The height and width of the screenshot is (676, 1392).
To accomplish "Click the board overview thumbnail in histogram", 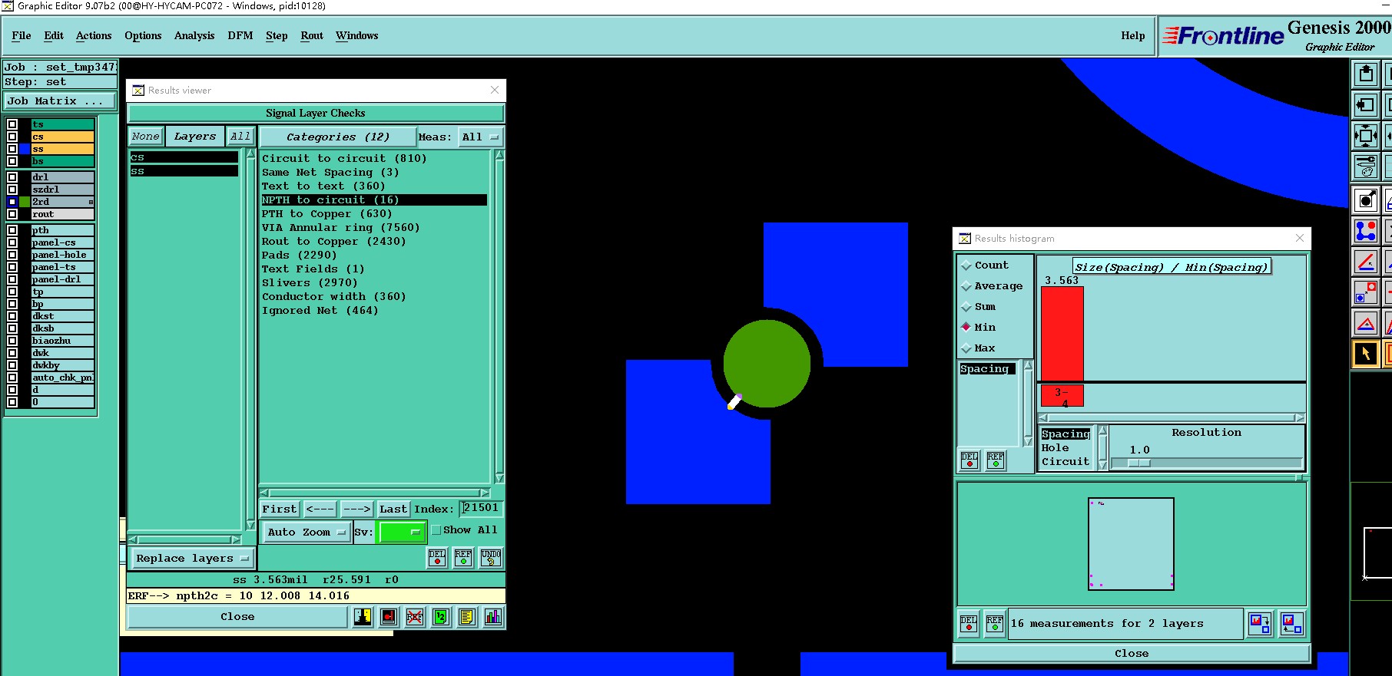I will click(x=1132, y=544).
